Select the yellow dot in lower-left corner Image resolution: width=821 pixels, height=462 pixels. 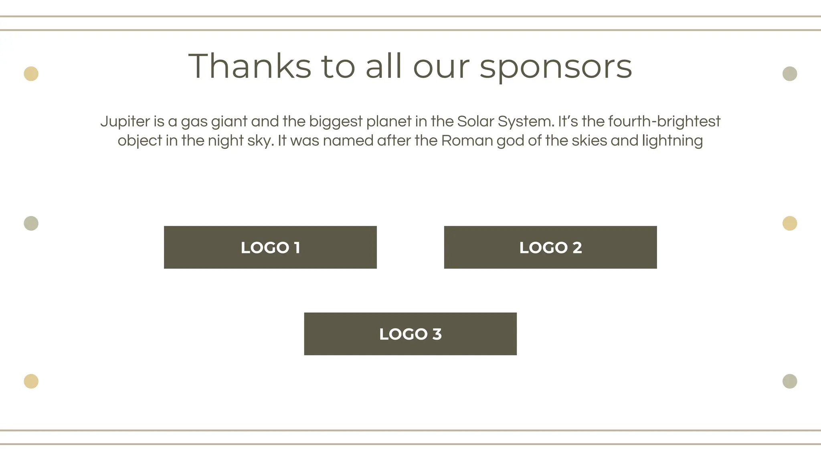[31, 381]
